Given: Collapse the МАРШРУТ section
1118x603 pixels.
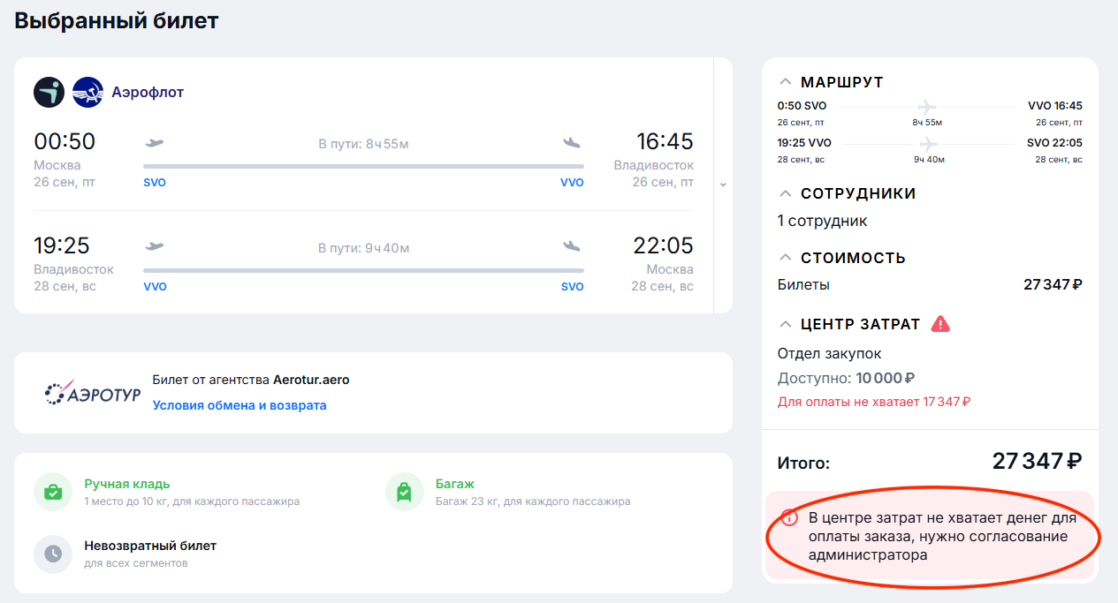Looking at the screenshot, I should click(785, 82).
